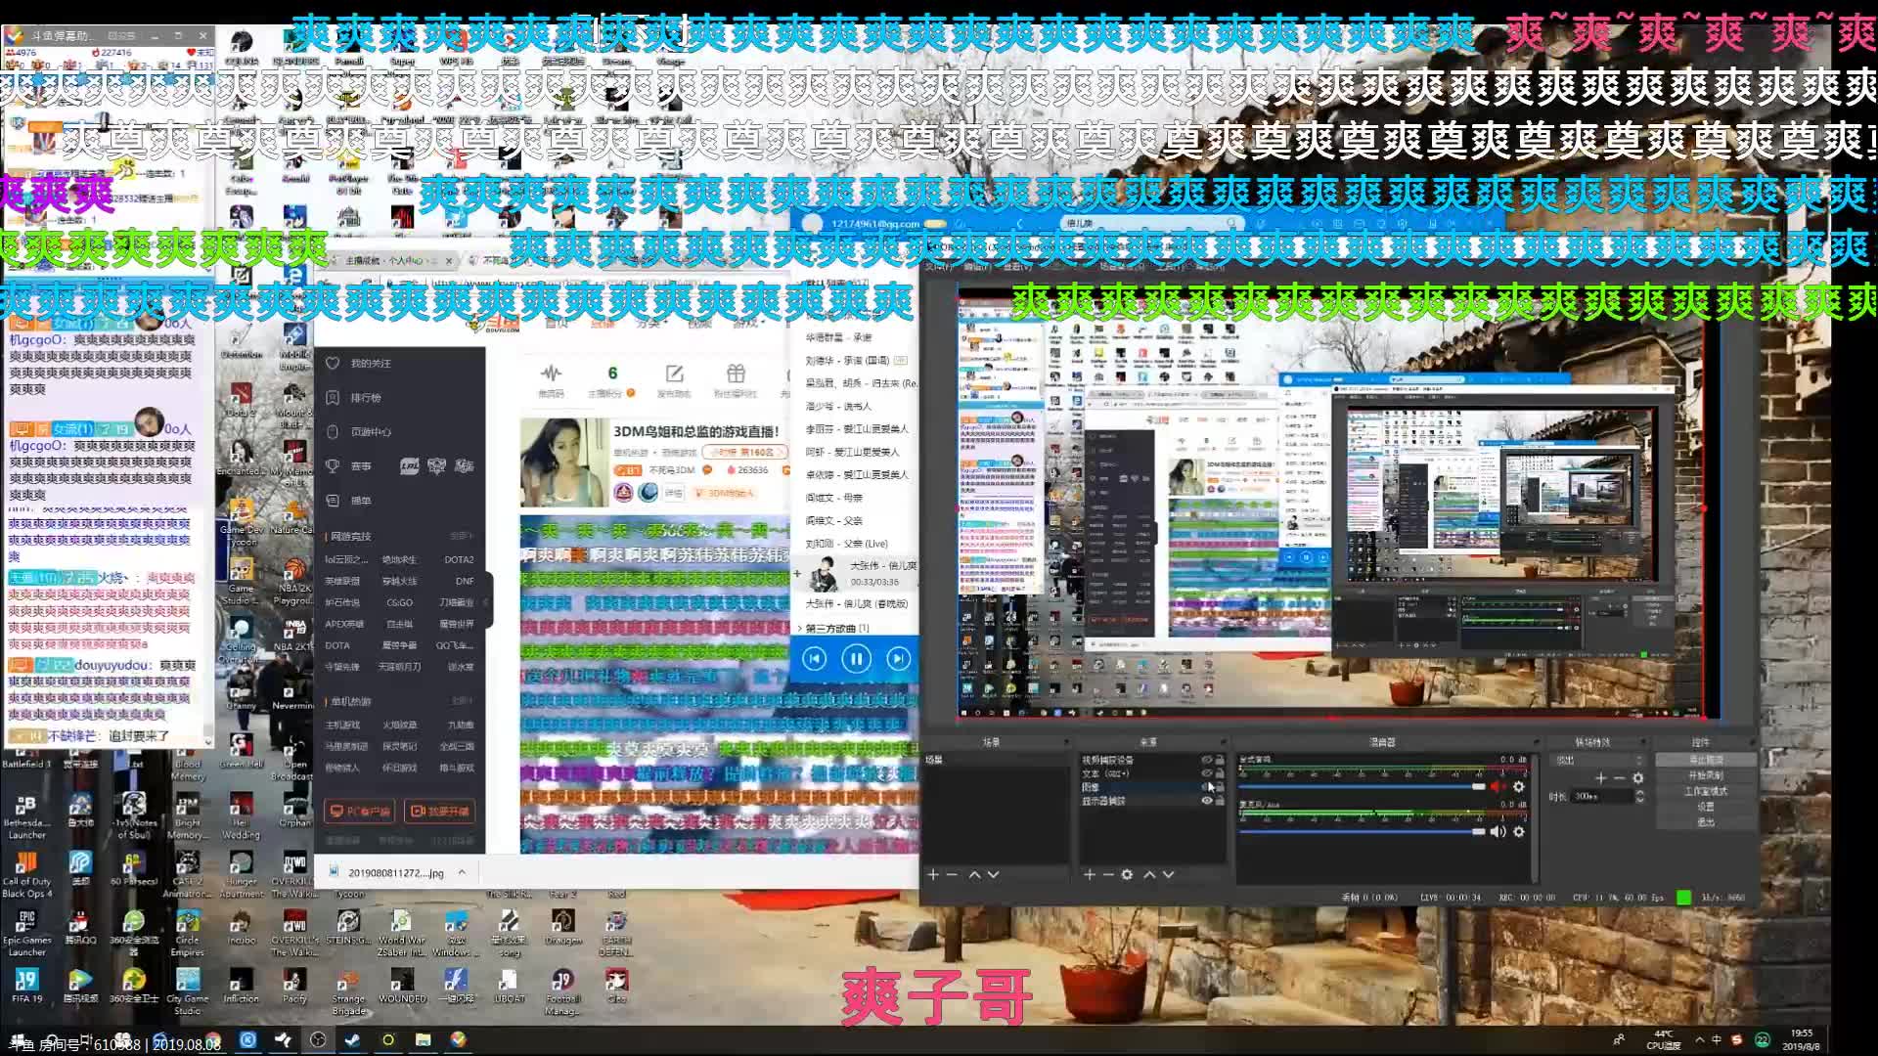This screenshot has height=1056, width=1878.
Task: Open 排行榜 in Douyu sidebar
Action: point(365,398)
